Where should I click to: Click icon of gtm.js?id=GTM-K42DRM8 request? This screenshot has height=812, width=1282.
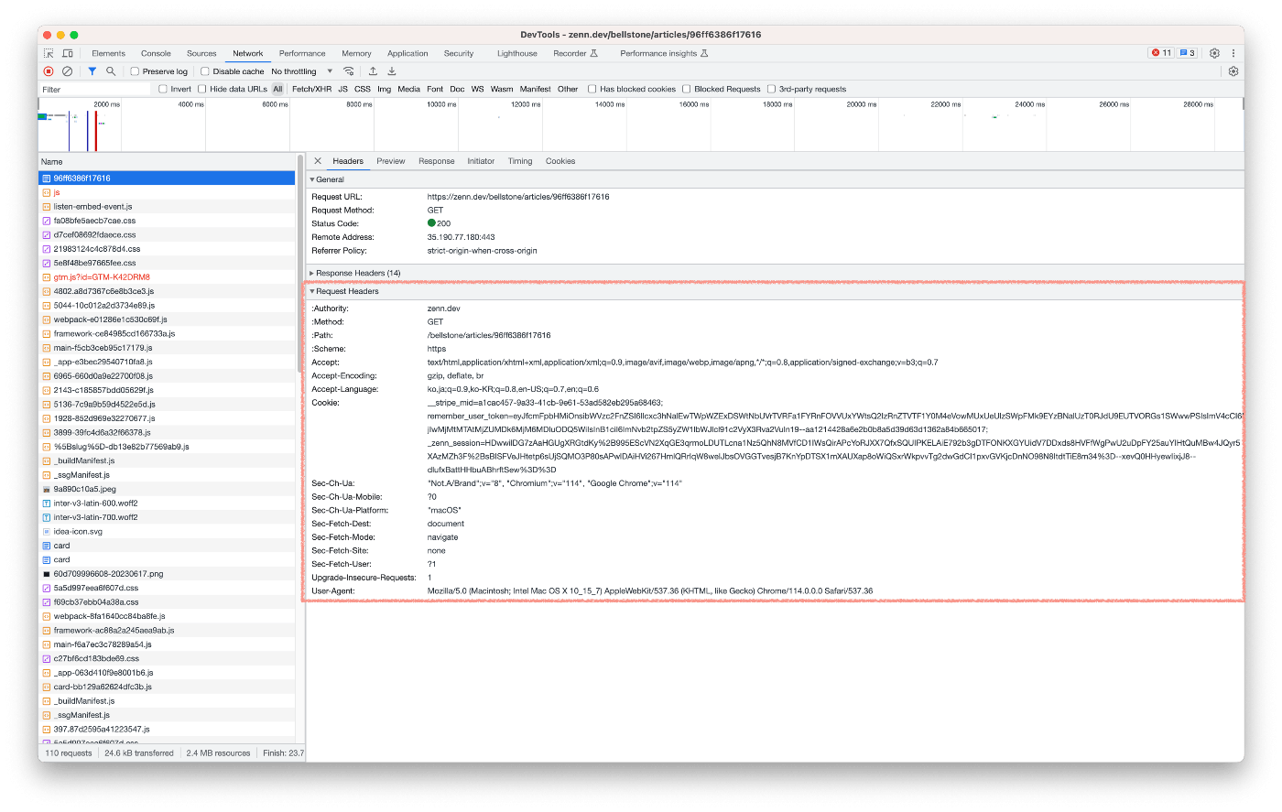point(47,277)
